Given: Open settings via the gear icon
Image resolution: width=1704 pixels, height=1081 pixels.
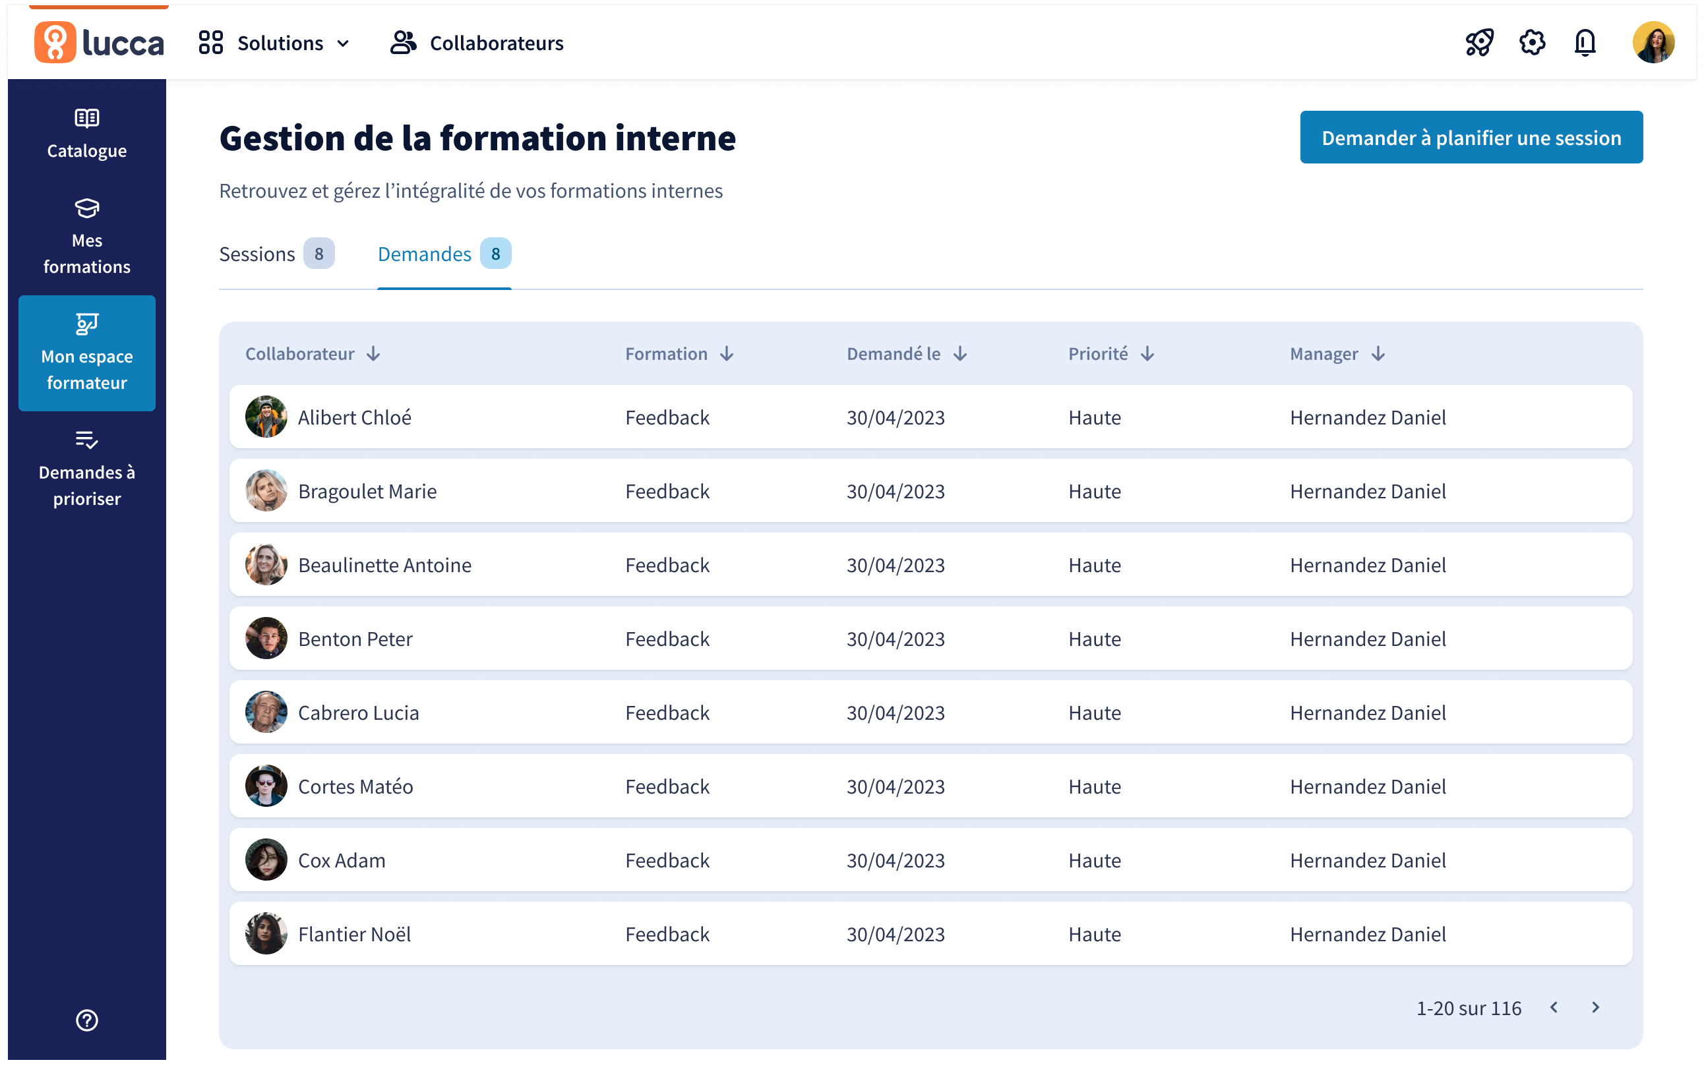Looking at the screenshot, I should [x=1532, y=43].
